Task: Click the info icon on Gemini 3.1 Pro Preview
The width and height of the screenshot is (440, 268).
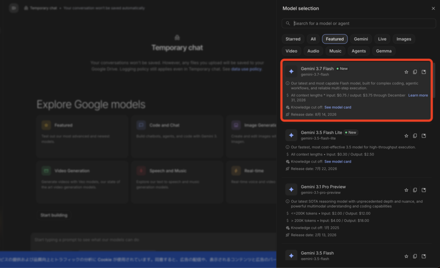Action: pos(287,202)
